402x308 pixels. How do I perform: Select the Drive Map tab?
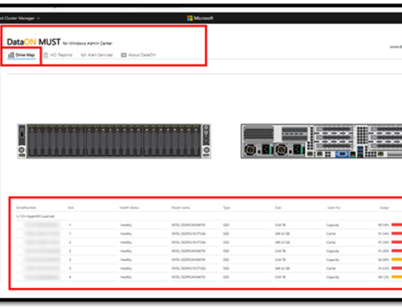[21, 55]
